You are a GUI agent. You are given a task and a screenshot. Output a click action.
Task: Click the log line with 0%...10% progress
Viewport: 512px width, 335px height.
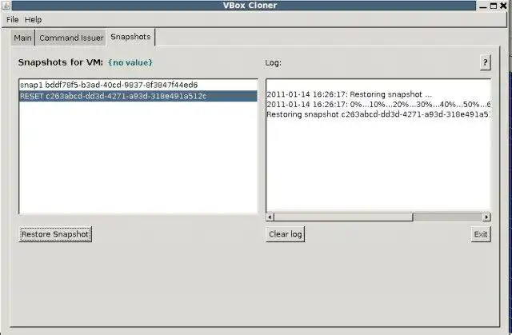378,105
